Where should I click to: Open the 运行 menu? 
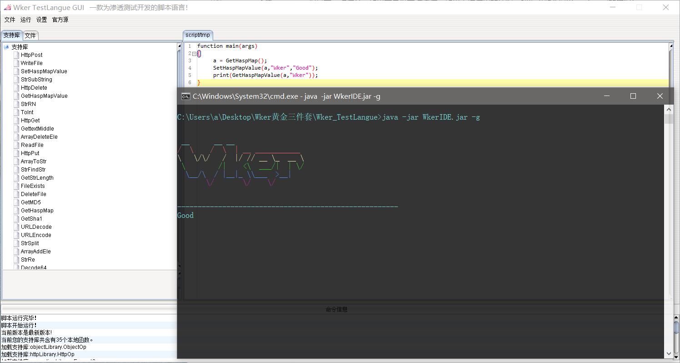click(25, 20)
